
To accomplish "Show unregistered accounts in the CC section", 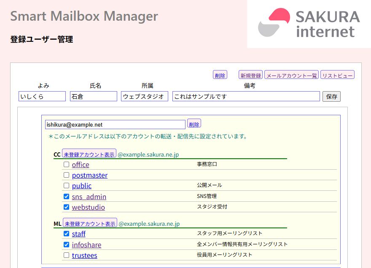I will pyautogui.click(x=89, y=154).
